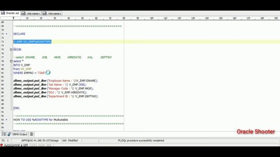Switch to the Shooter.sql editor tab
The height and width of the screenshot is (157, 280).
click(x=10, y=13)
